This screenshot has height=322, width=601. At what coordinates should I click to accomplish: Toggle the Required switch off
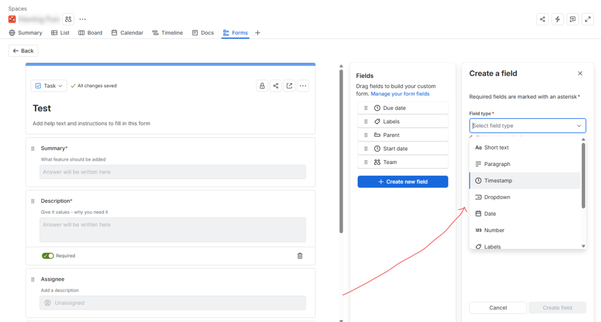pyautogui.click(x=48, y=256)
